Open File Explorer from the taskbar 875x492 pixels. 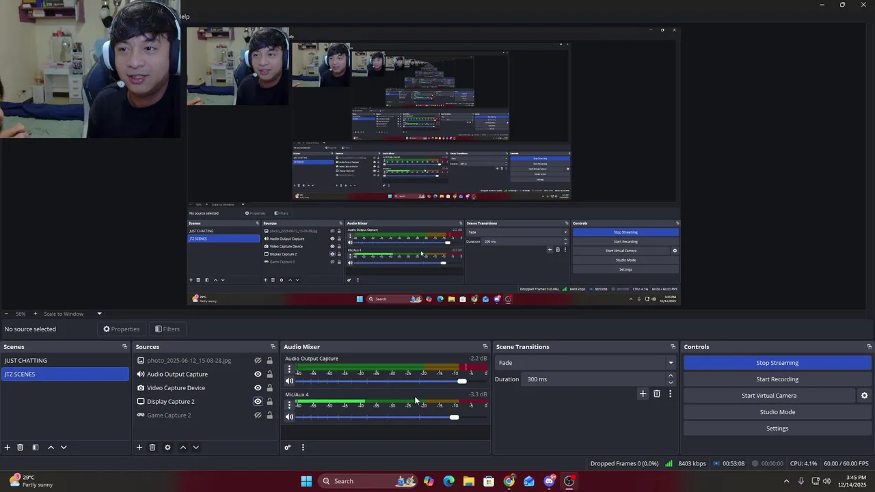(469, 481)
